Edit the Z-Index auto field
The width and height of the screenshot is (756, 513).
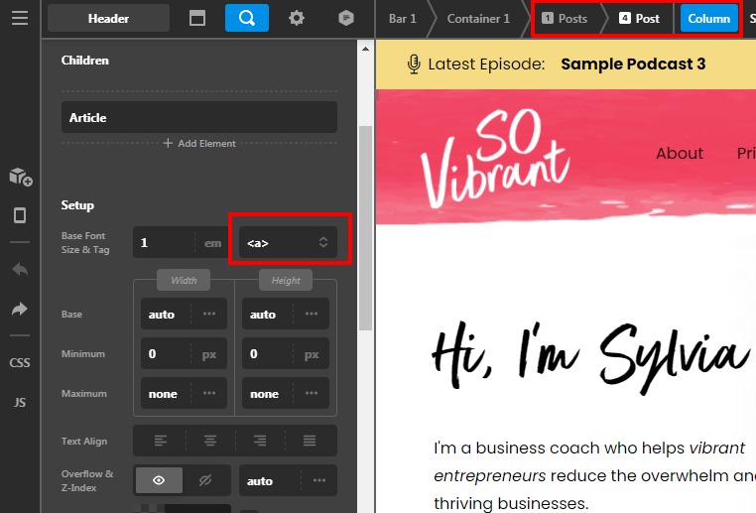coord(270,480)
